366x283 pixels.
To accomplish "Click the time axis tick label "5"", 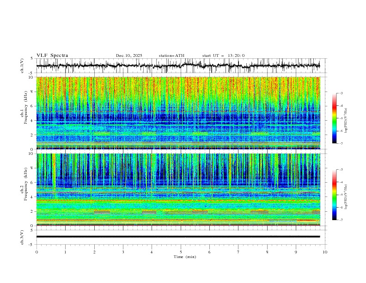I will click(181, 252).
